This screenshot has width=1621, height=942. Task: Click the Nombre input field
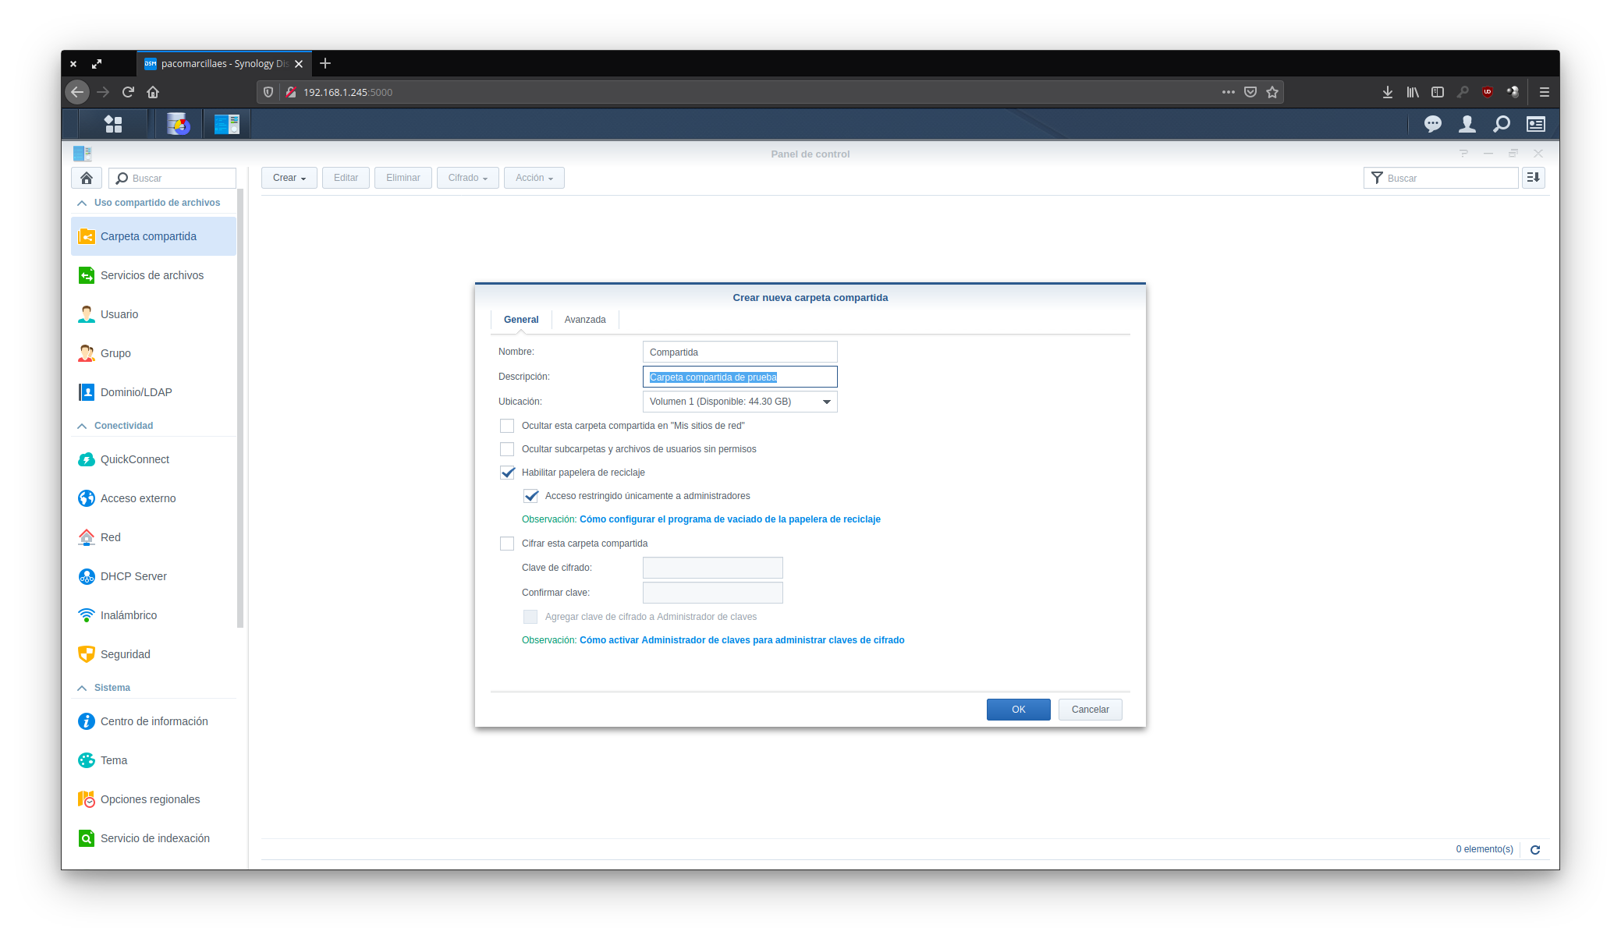(x=739, y=352)
